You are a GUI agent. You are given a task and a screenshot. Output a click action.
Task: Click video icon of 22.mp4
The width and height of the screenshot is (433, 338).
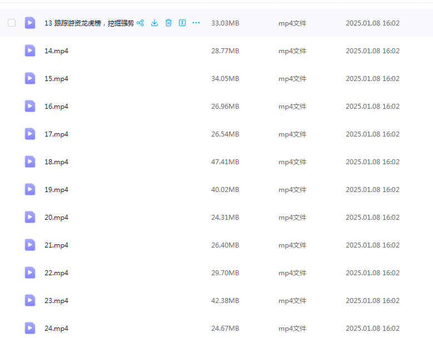click(x=30, y=273)
